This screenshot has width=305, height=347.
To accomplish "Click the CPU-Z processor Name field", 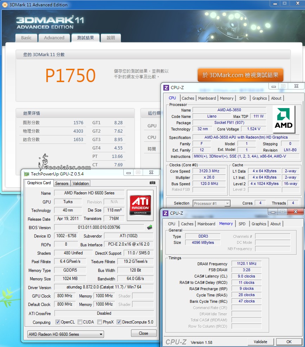I will (229, 110).
